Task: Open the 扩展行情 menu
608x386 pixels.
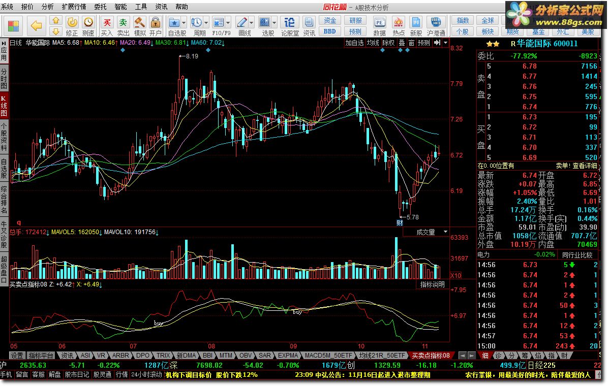Action: point(74,7)
